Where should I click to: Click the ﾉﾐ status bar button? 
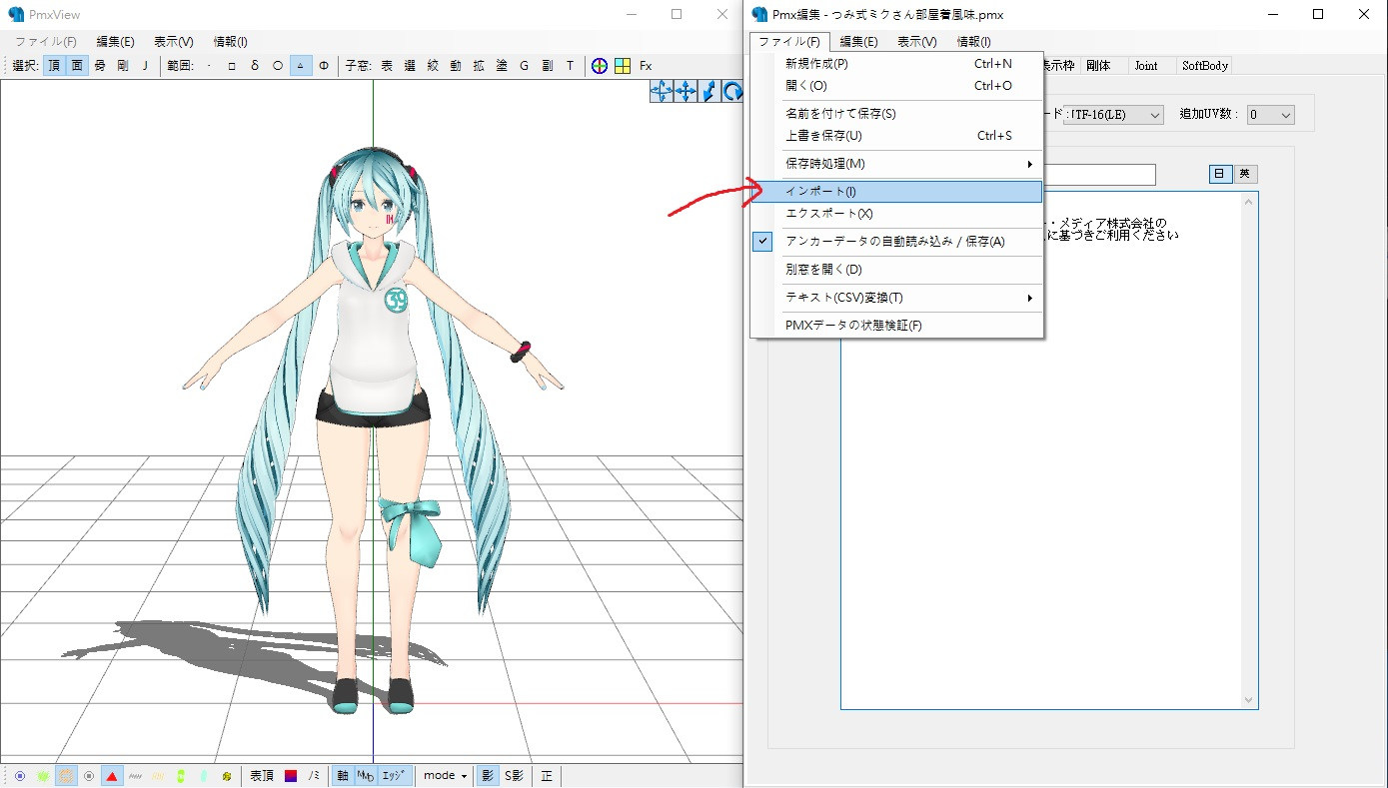tap(314, 775)
